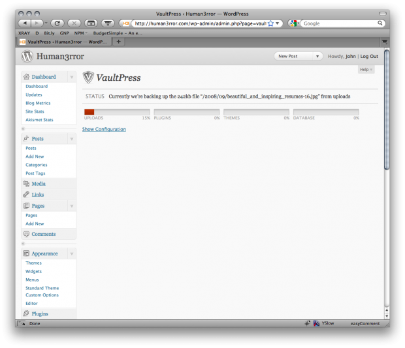Click the Links chain icon
This screenshot has height=348, width=405.
26,194
